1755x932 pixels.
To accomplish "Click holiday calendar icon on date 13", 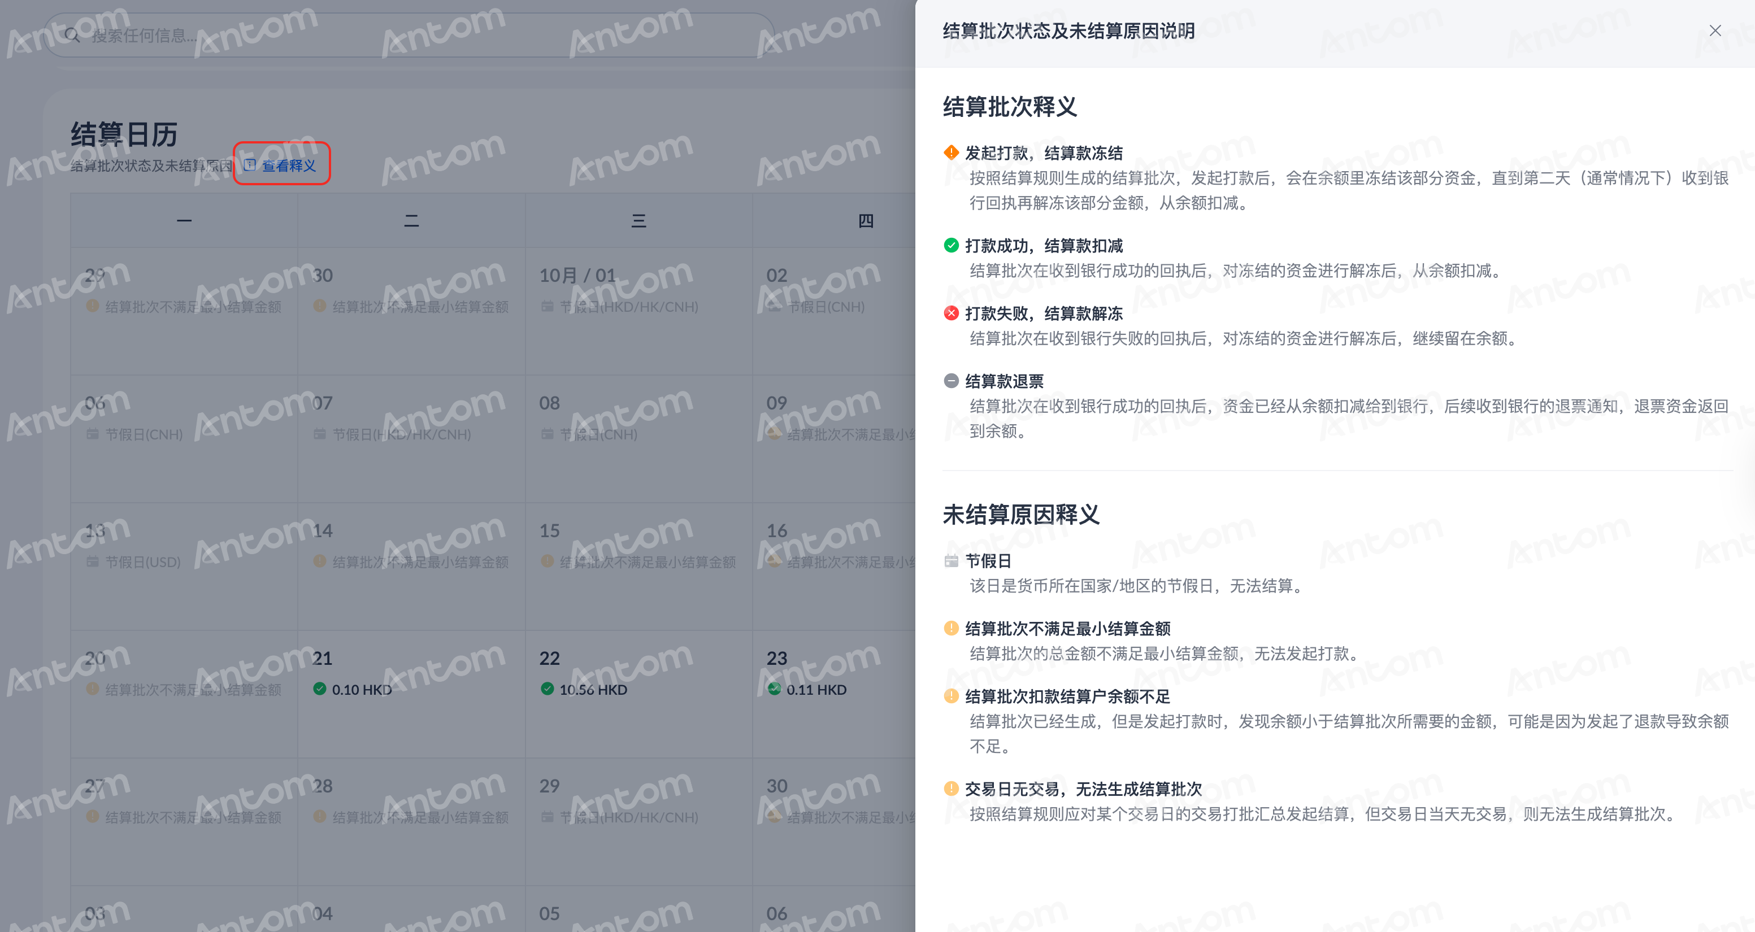I will pyautogui.click(x=93, y=561).
